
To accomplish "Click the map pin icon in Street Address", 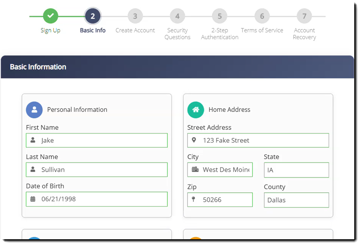I will tap(194, 140).
